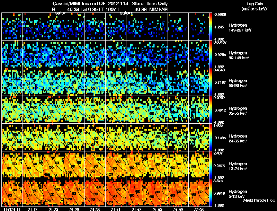Click the Hydrogen 35-55 keV color scale
This screenshot has width=277, height=211.
[x=211, y=109]
